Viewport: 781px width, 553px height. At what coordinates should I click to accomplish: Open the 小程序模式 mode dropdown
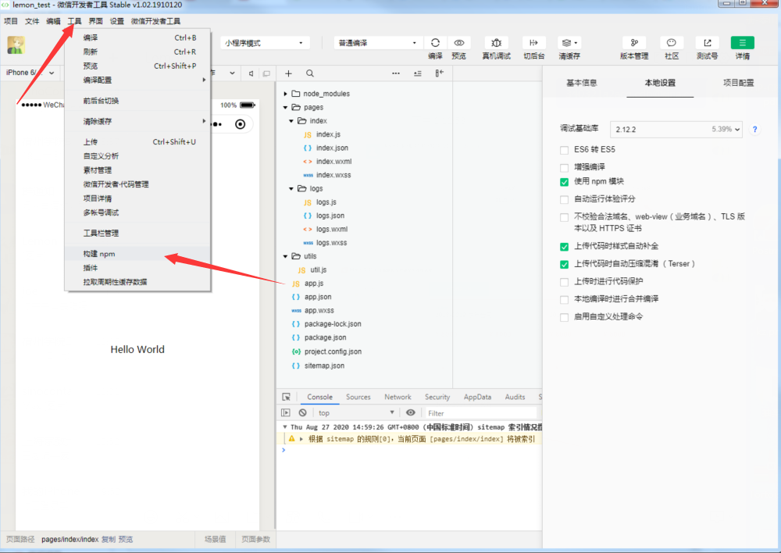click(265, 43)
